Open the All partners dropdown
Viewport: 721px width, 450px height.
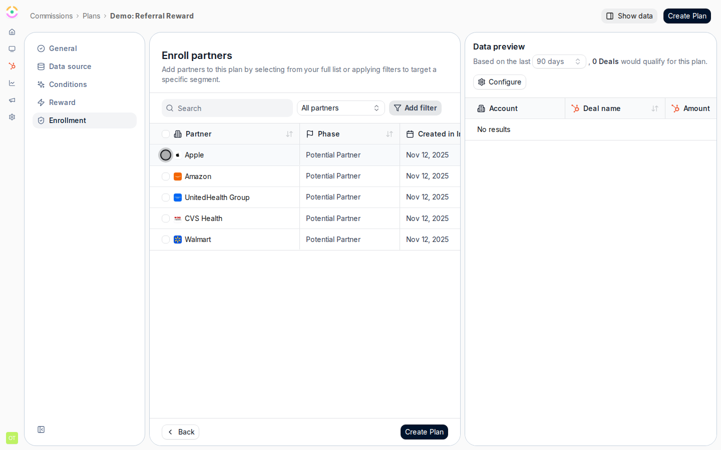point(341,108)
